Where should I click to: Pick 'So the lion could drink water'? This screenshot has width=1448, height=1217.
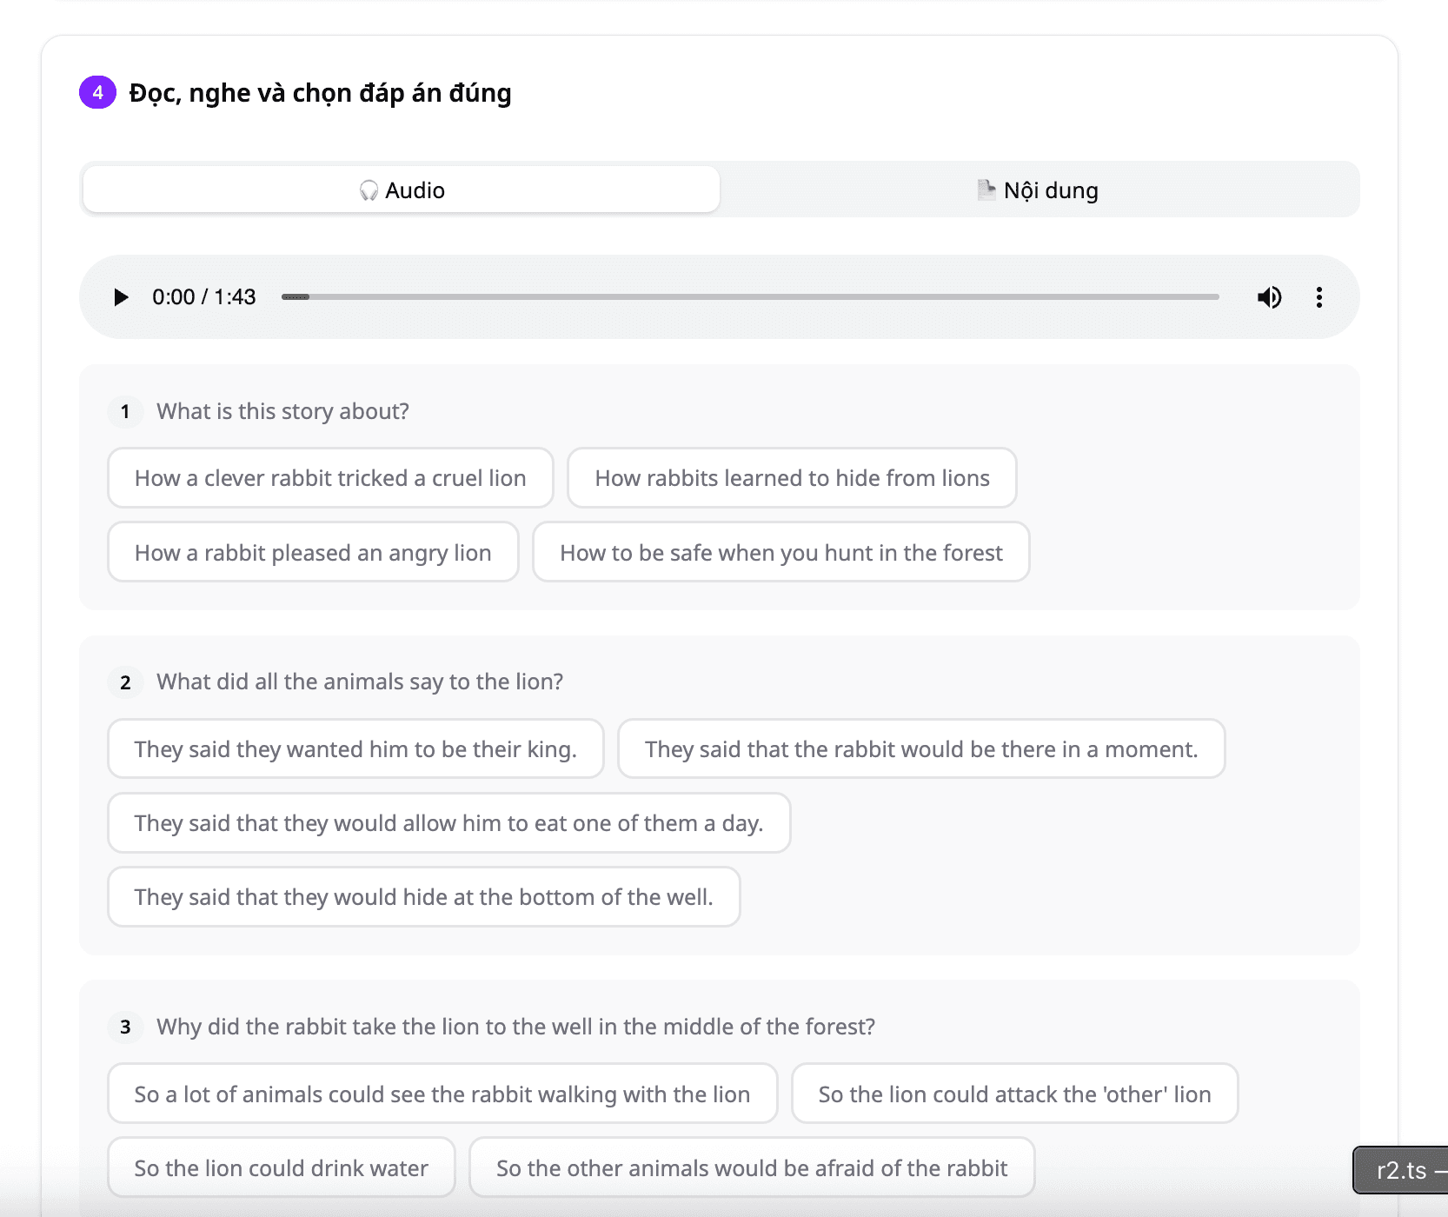(x=282, y=1167)
